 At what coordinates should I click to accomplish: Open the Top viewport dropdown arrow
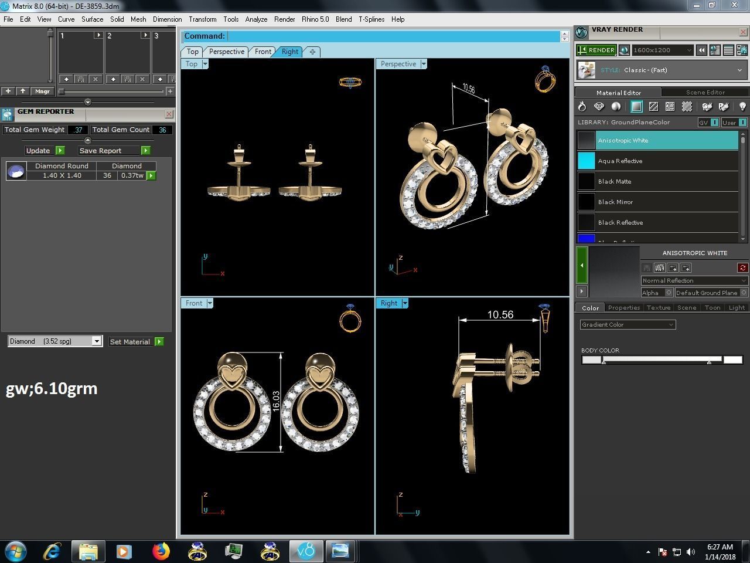pos(205,64)
